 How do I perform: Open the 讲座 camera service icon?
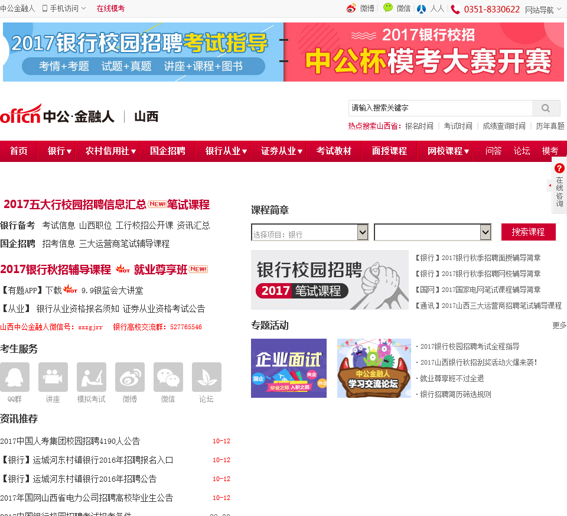(x=53, y=377)
